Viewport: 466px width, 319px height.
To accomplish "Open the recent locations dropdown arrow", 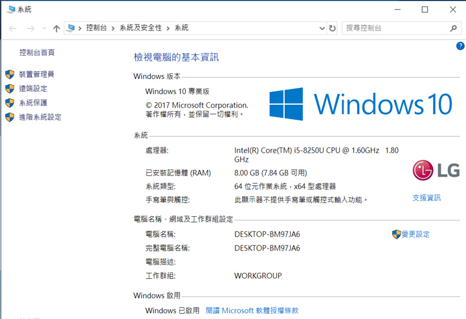I will [44, 28].
